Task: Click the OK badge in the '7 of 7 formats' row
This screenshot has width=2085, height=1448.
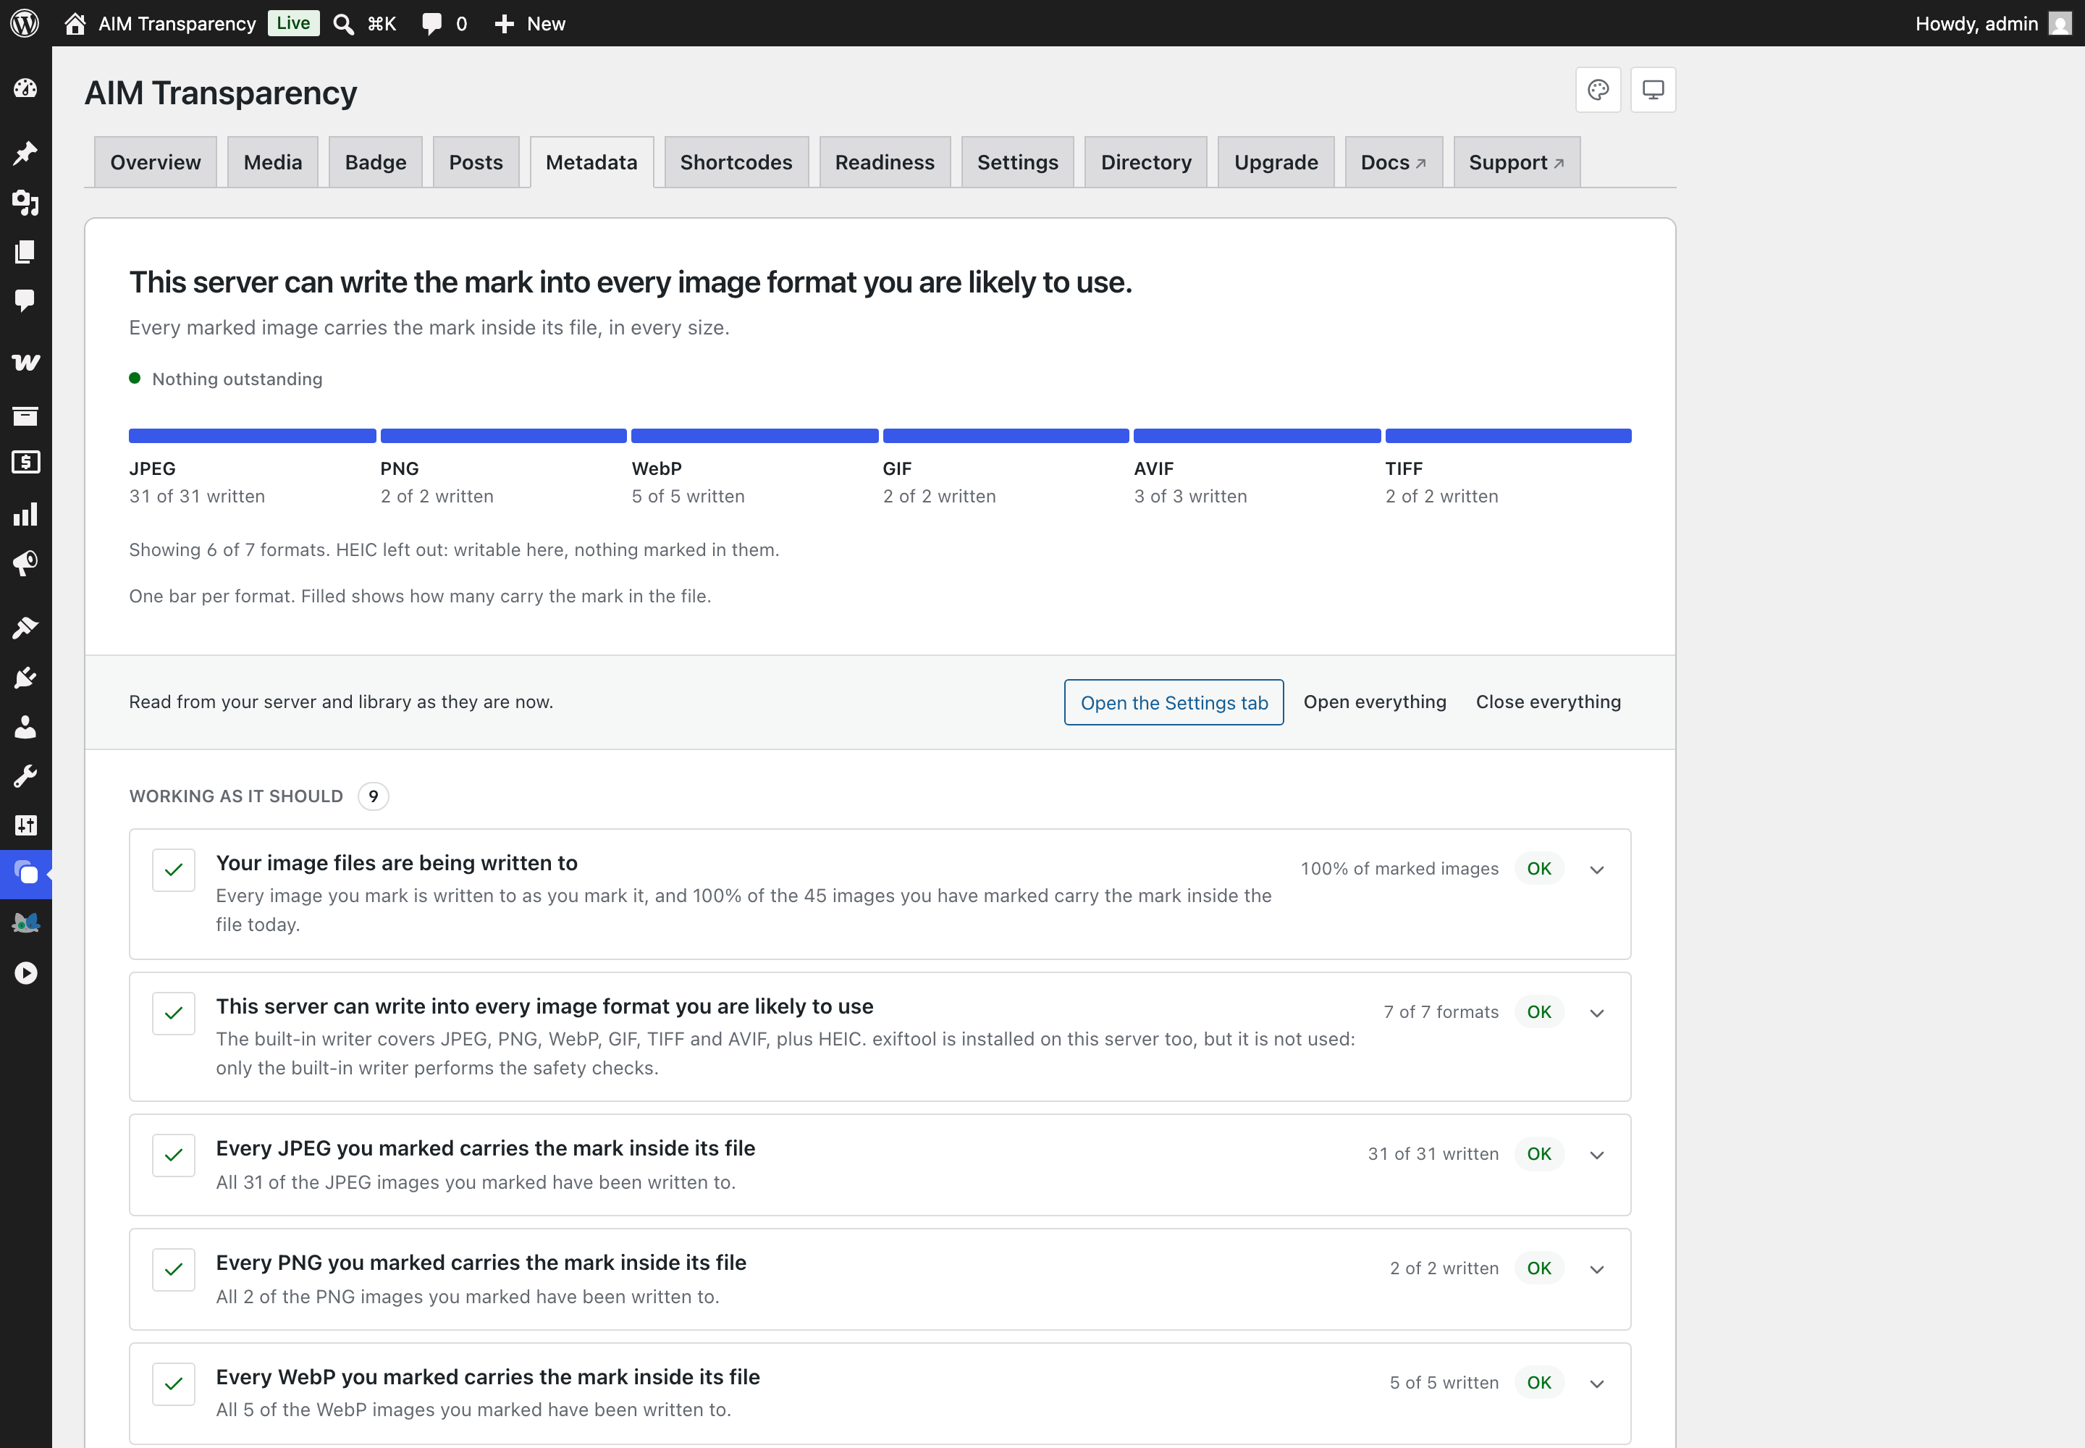Action: click(x=1539, y=1012)
